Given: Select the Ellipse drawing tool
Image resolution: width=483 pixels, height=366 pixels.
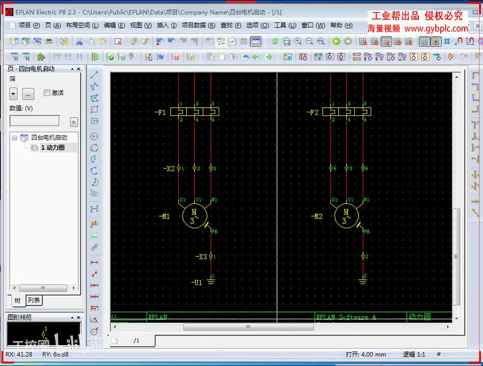Looking at the screenshot, I should (94, 194).
